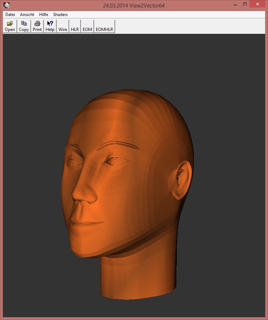Click the title text '24.03.2014 View2Vector64'
268x320 pixels.
pyautogui.click(x=134, y=5)
